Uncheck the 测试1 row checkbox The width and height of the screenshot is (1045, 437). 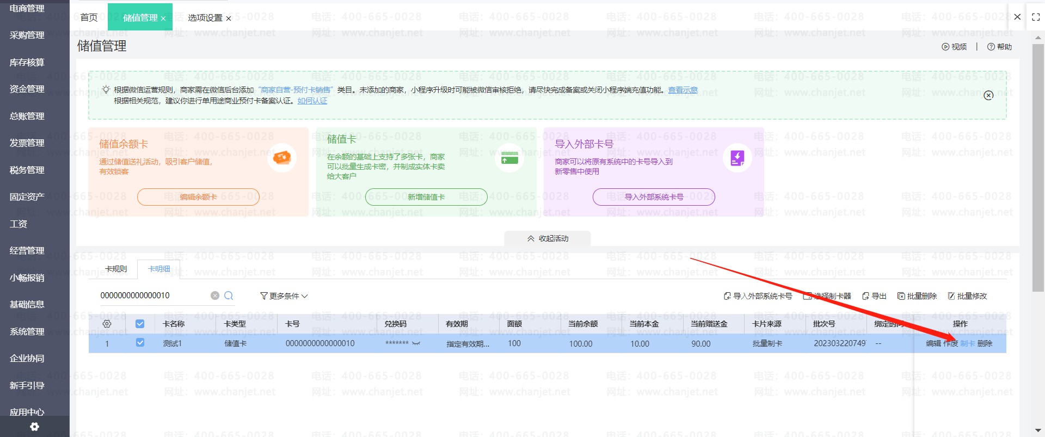[x=140, y=343]
